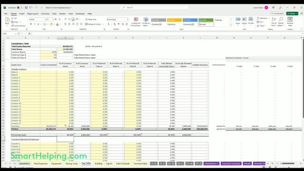This screenshot has width=304, height=171.
Task: Switch to the Formulas ribbon tab
Action: click(x=45, y=14)
